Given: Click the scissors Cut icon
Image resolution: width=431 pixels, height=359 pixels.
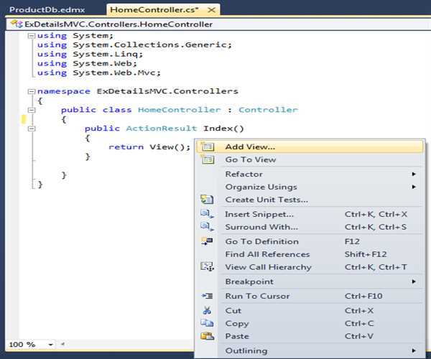Looking at the screenshot, I should pyautogui.click(x=208, y=310).
